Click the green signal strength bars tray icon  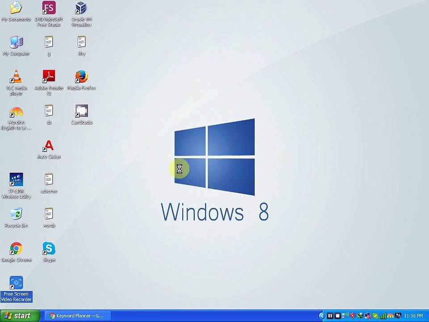(x=383, y=316)
